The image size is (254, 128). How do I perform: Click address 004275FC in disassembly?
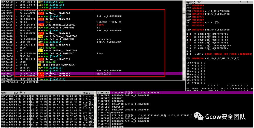(x=7, y=16)
